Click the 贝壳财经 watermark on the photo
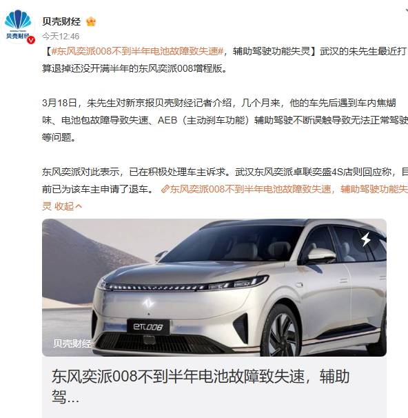408x418 pixels. point(72,344)
